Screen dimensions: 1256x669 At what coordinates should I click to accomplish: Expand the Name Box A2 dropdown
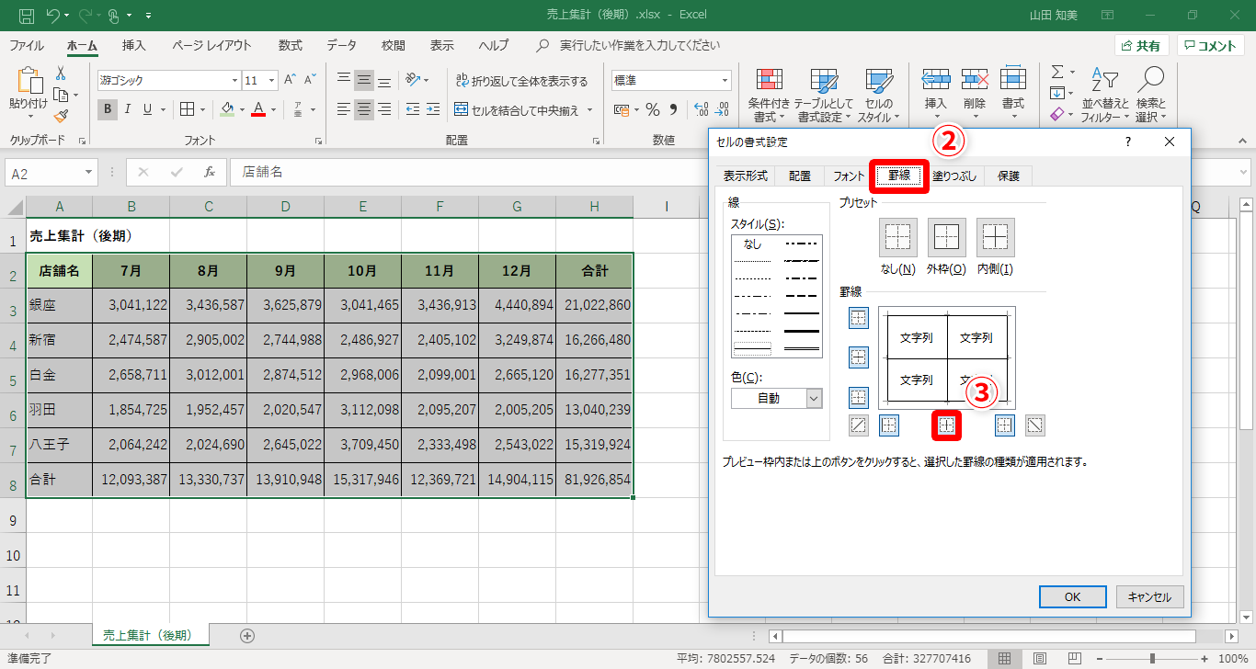(88, 172)
